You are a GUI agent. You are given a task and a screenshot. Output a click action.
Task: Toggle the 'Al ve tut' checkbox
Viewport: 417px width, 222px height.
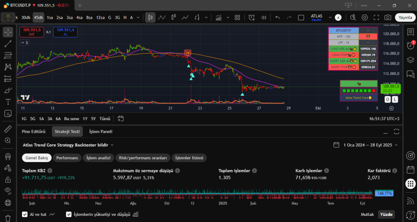tap(25, 214)
